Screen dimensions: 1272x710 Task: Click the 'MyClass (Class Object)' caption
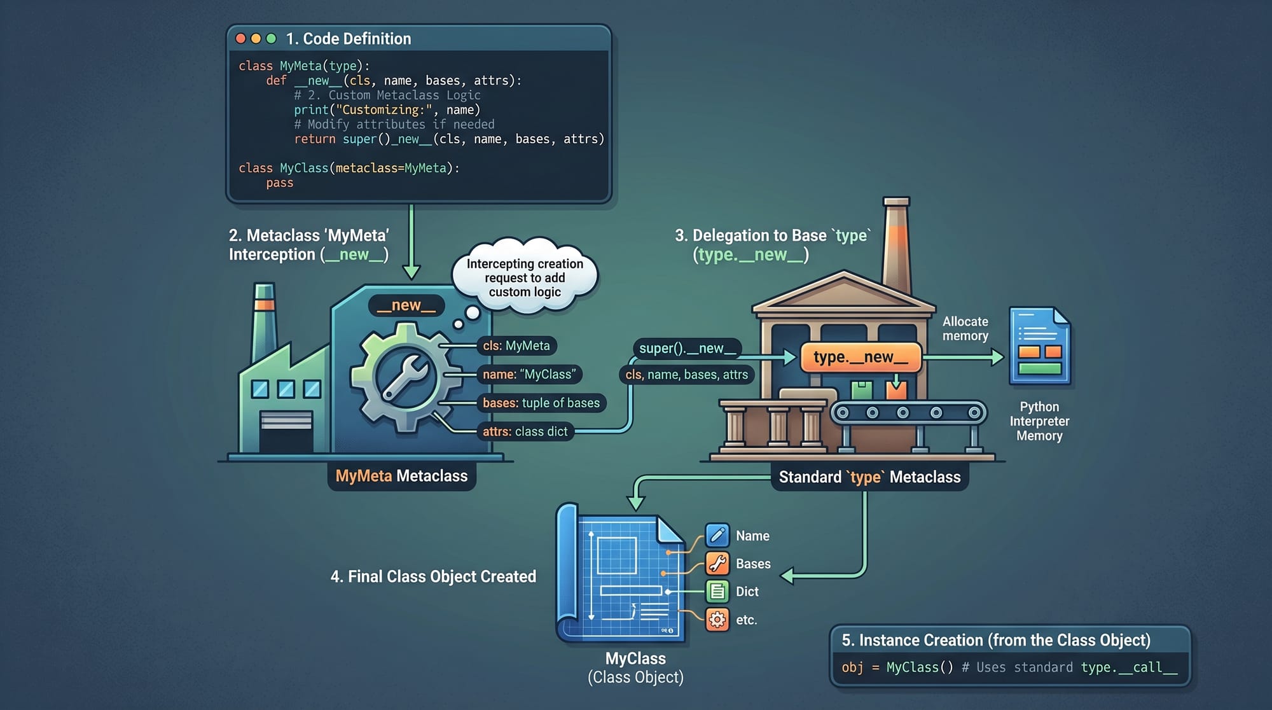[x=635, y=667]
